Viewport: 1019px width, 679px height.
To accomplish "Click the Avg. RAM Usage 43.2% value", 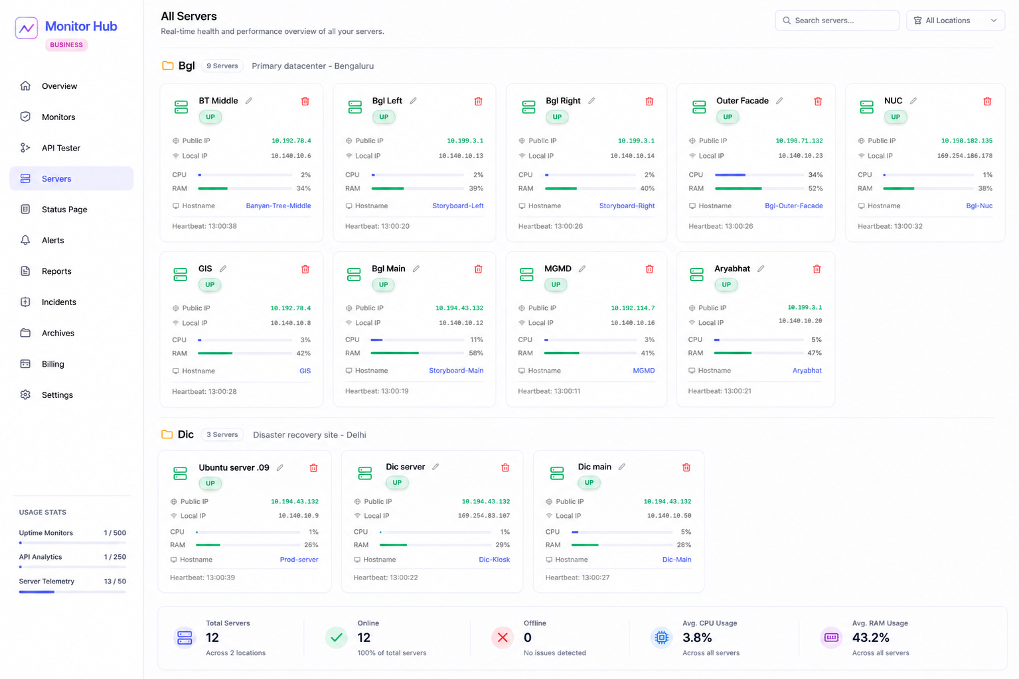I will pyautogui.click(x=871, y=638).
